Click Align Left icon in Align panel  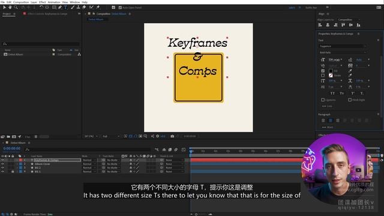click(320, 25)
